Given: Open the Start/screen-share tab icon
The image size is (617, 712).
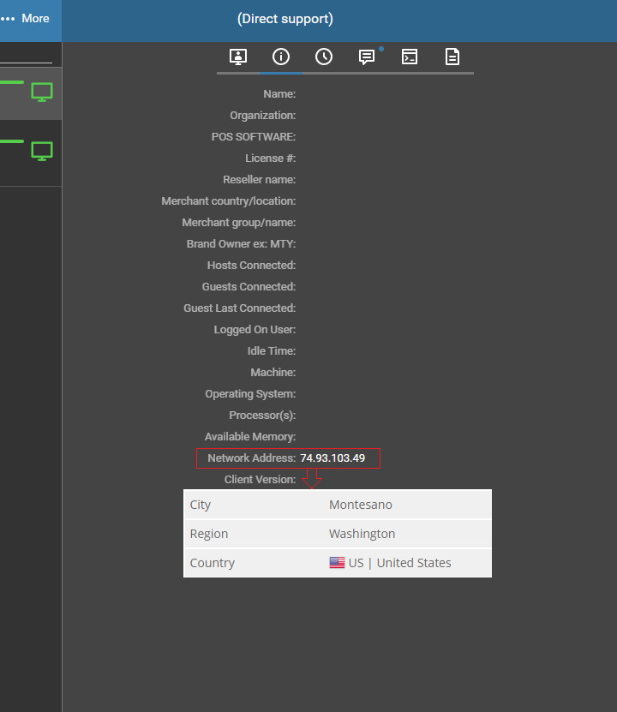Looking at the screenshot, I should (238, 57).
